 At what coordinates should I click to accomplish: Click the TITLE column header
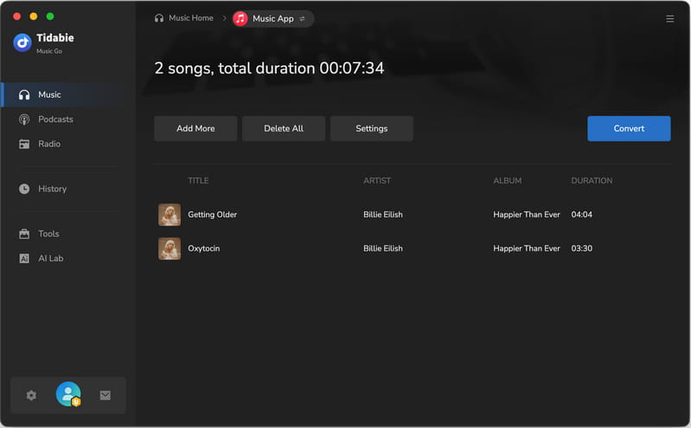click(x=198, y=181)
